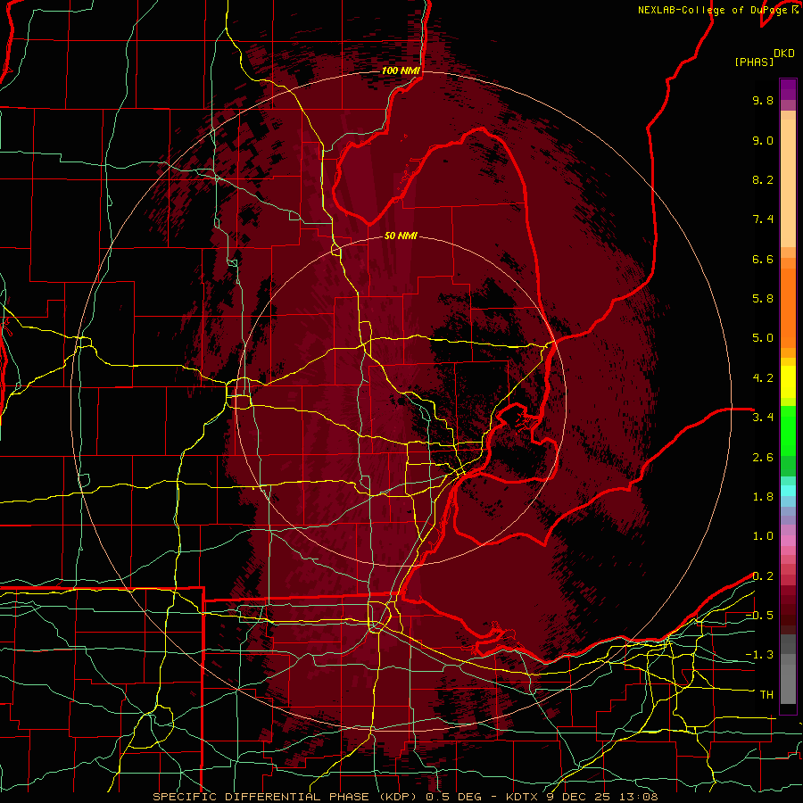The height and width of the screenshot is (803, 803).
Task: Click the 8.2 value on the scale
Action: [x=763, y=179]
